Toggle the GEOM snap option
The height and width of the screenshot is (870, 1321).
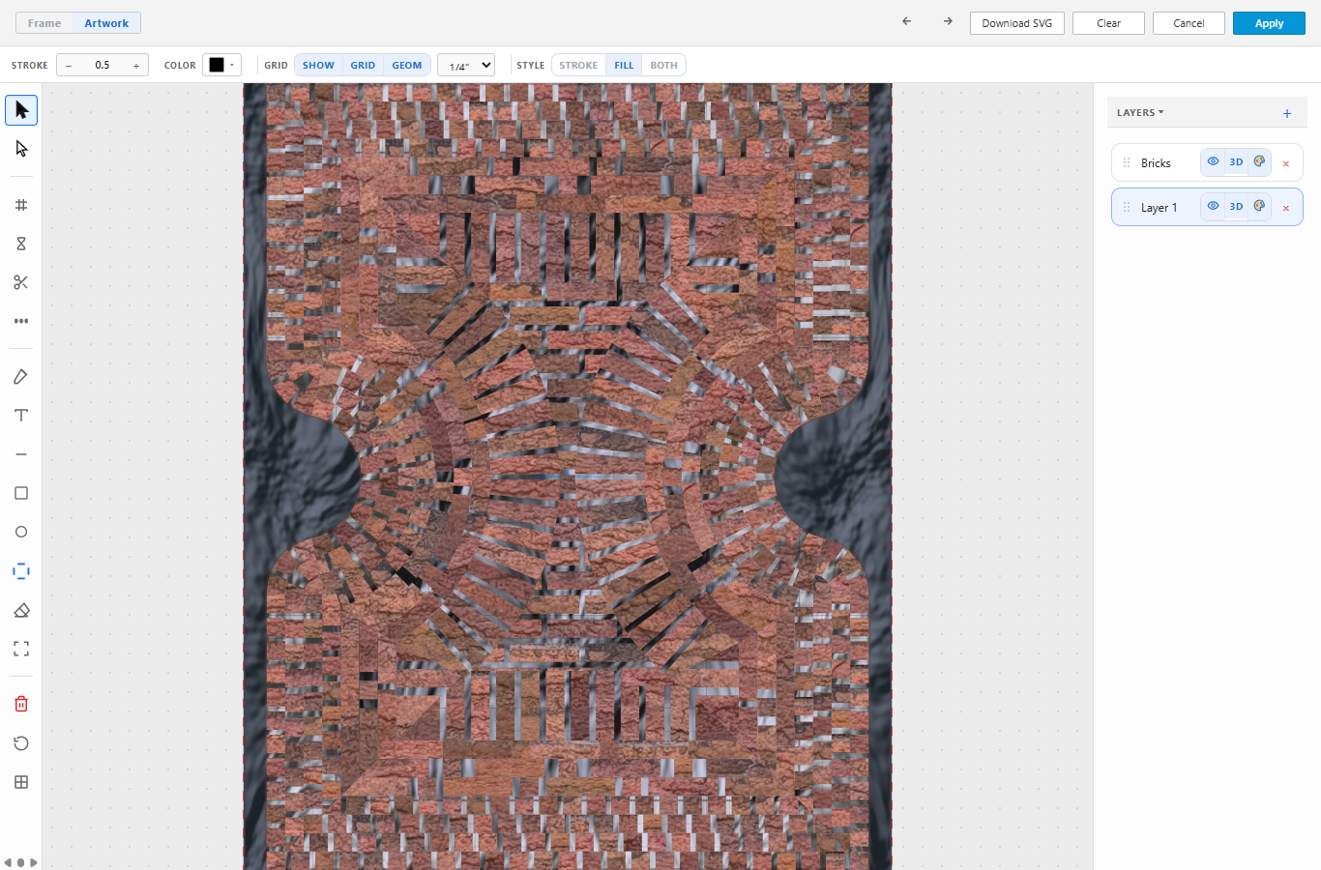point(407,66)
